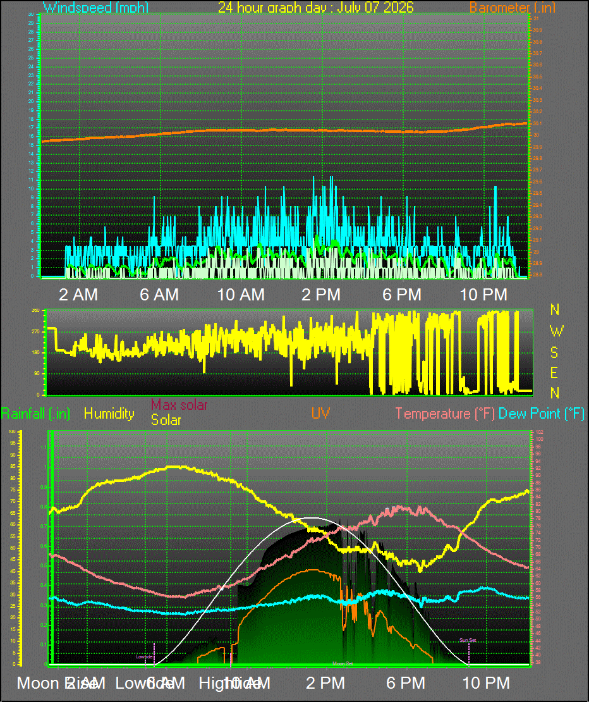Screen dimensions: 589x702
Task: Click the 6 PM label under the windspeed chart
Action: [x=402, y=295]
